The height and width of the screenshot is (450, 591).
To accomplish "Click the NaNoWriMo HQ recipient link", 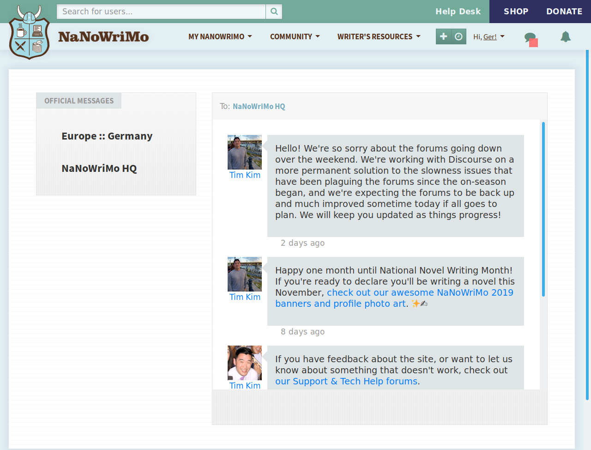I will click(259, 106).
